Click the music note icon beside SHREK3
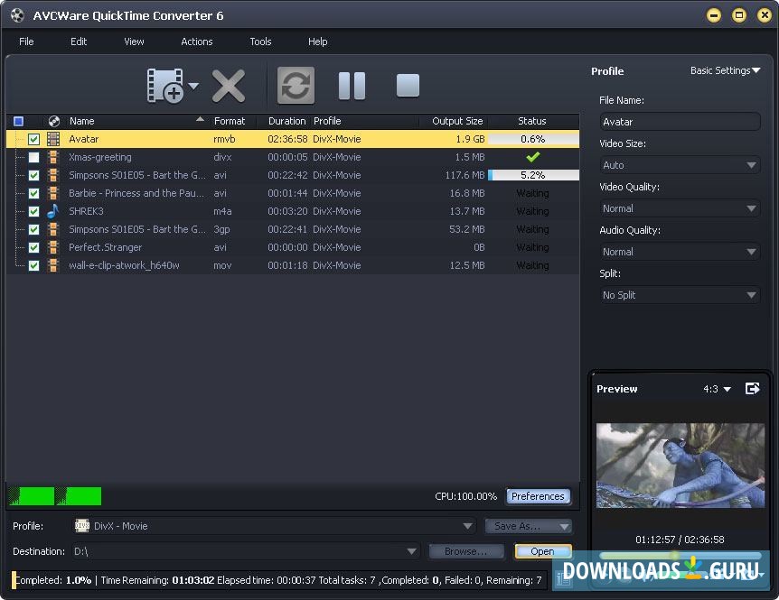 pyautogui.click(x=52, y=211)
